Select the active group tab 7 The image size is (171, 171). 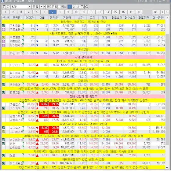(x=53, y=12)
